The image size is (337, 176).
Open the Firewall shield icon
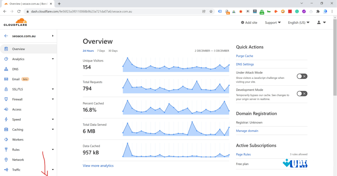(x=6, y=99)
